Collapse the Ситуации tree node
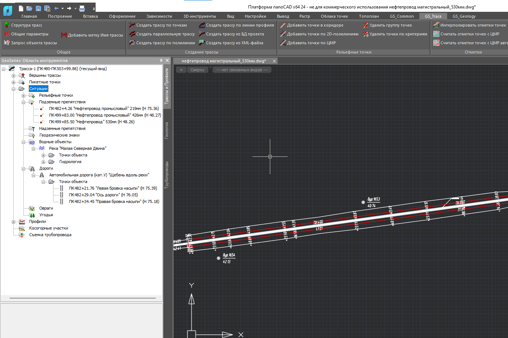 click(13, 89)
